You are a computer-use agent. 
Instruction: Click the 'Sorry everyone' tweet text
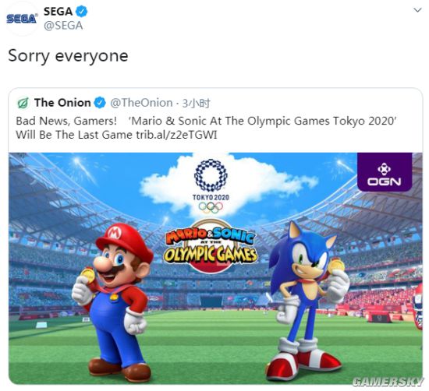68,56
